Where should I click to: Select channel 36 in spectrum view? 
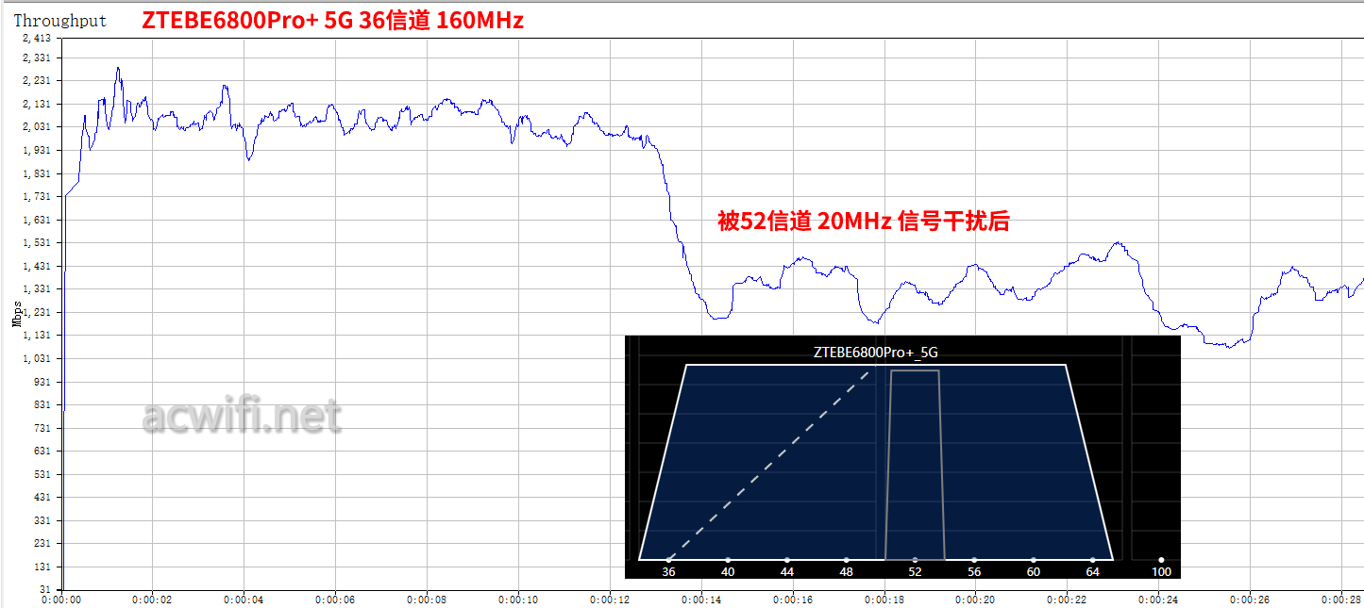[668, 570]
